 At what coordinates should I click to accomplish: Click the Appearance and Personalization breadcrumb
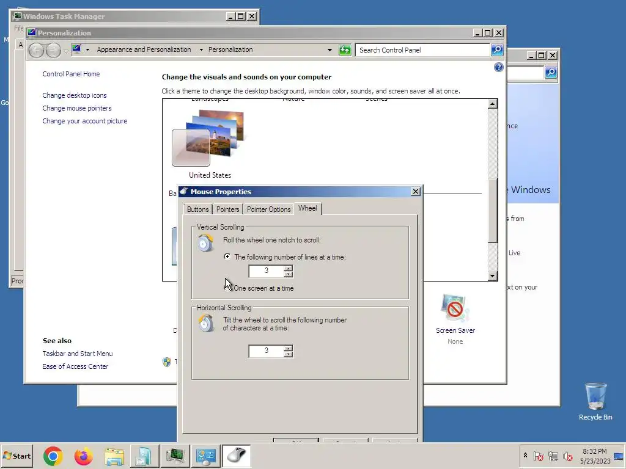(x=144, y=49)
